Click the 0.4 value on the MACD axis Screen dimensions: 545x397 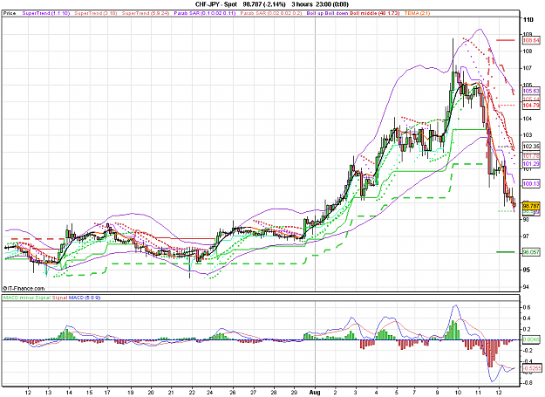click(527, 318)
